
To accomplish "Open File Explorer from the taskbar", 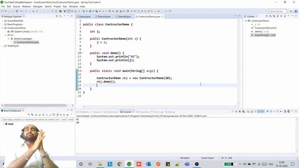I will (100, 164).
